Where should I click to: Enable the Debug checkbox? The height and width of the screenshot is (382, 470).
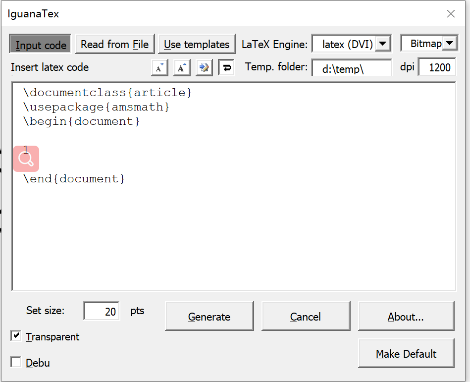(15, 362)
